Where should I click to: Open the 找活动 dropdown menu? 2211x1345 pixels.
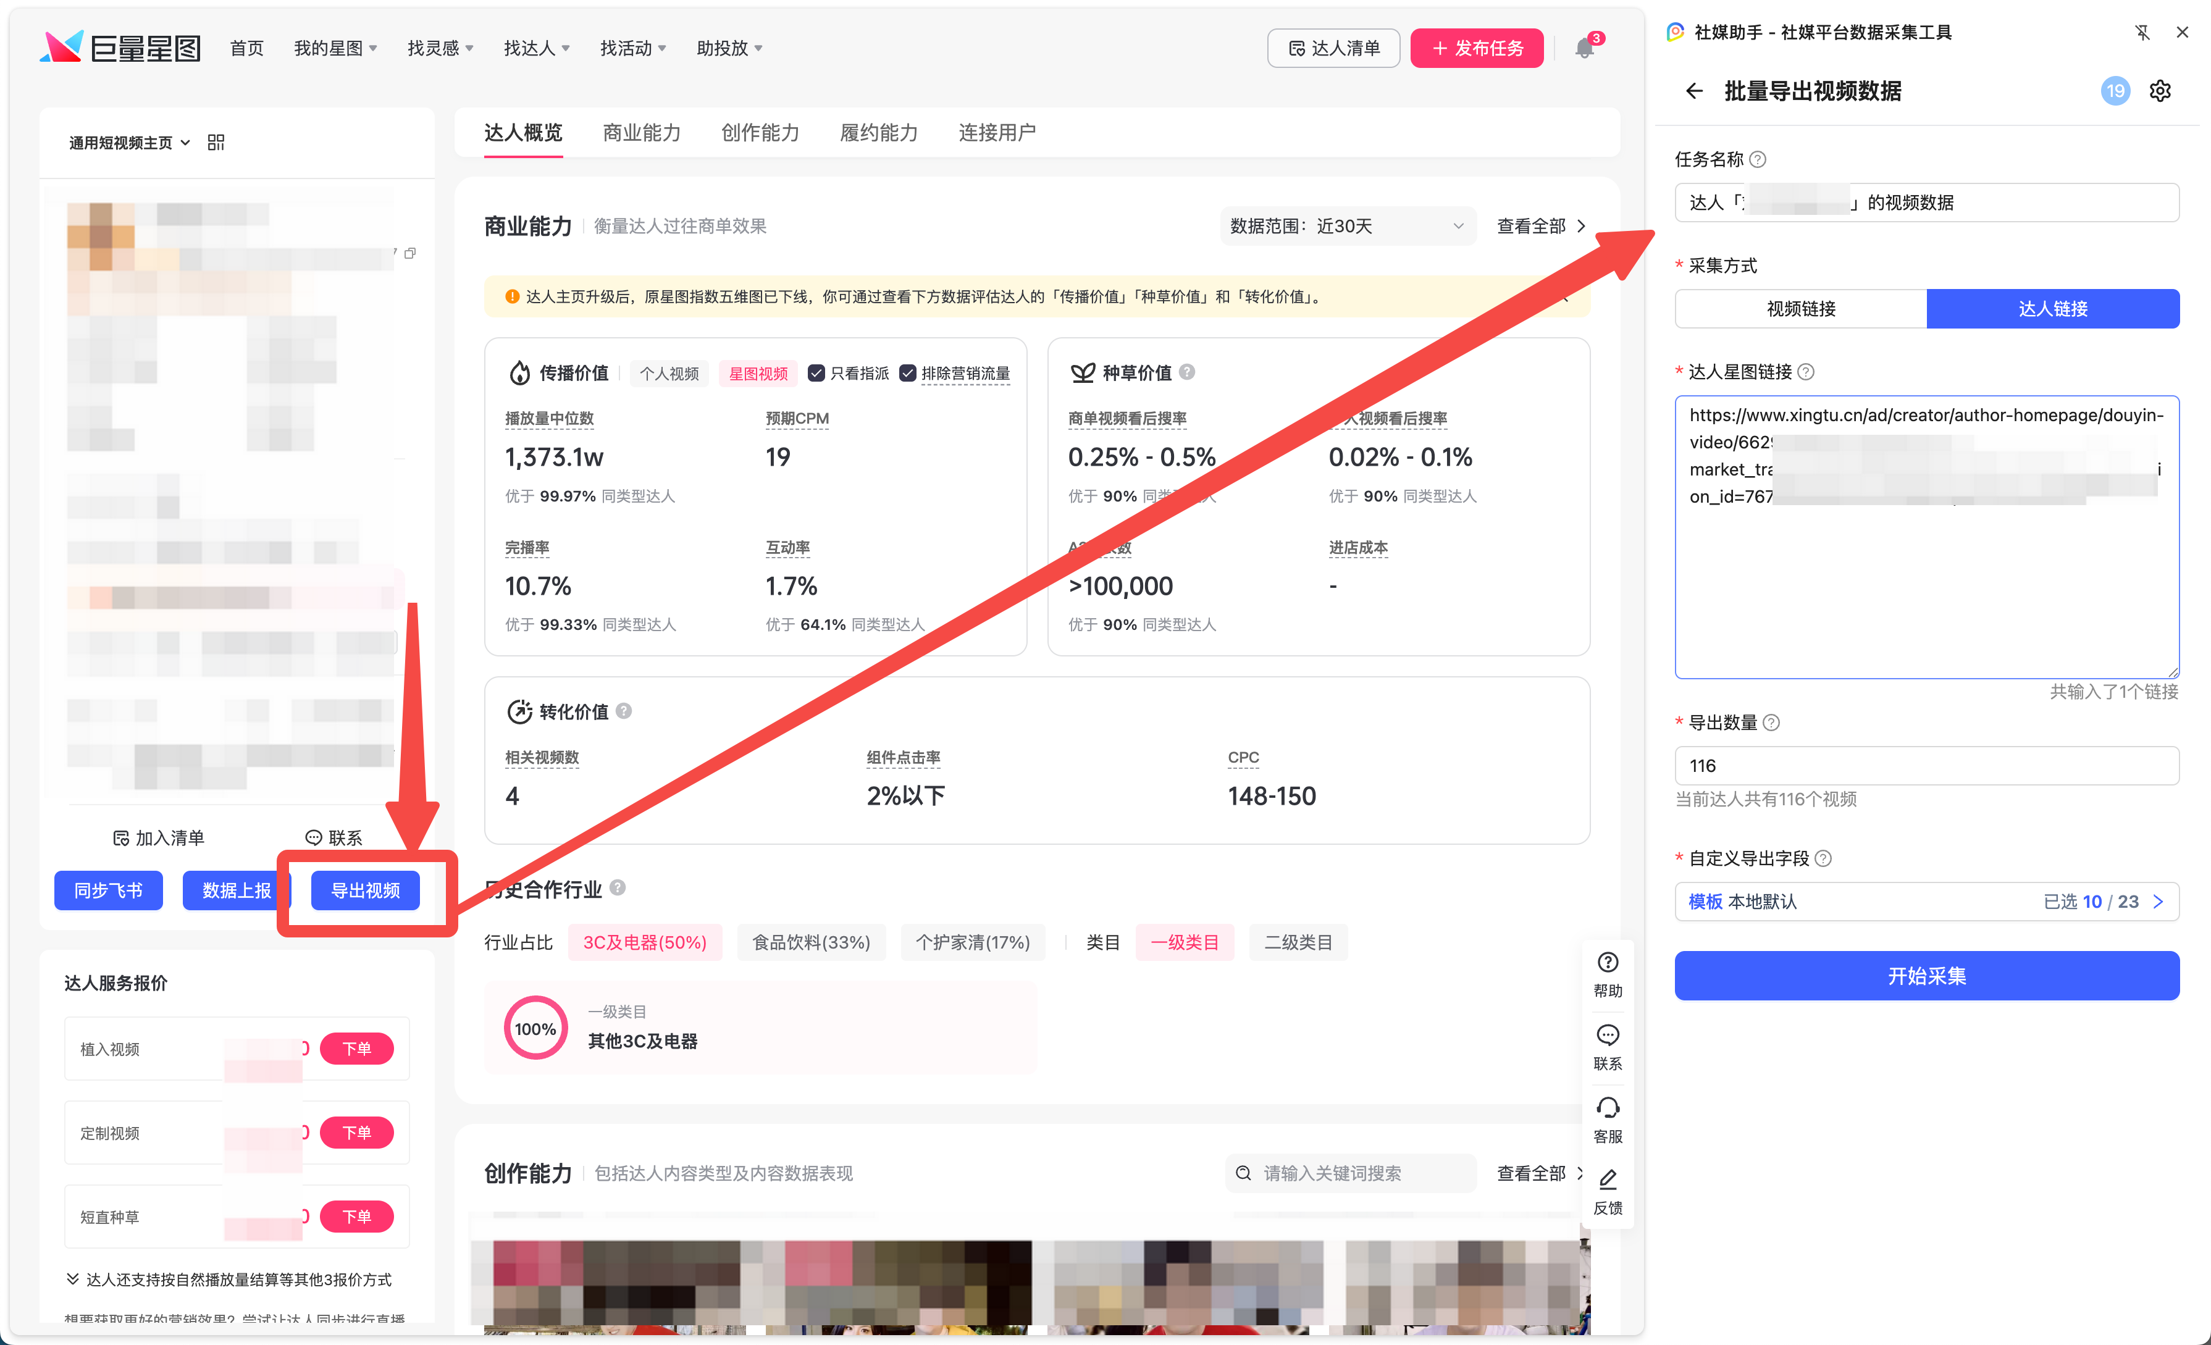(632, 48)
